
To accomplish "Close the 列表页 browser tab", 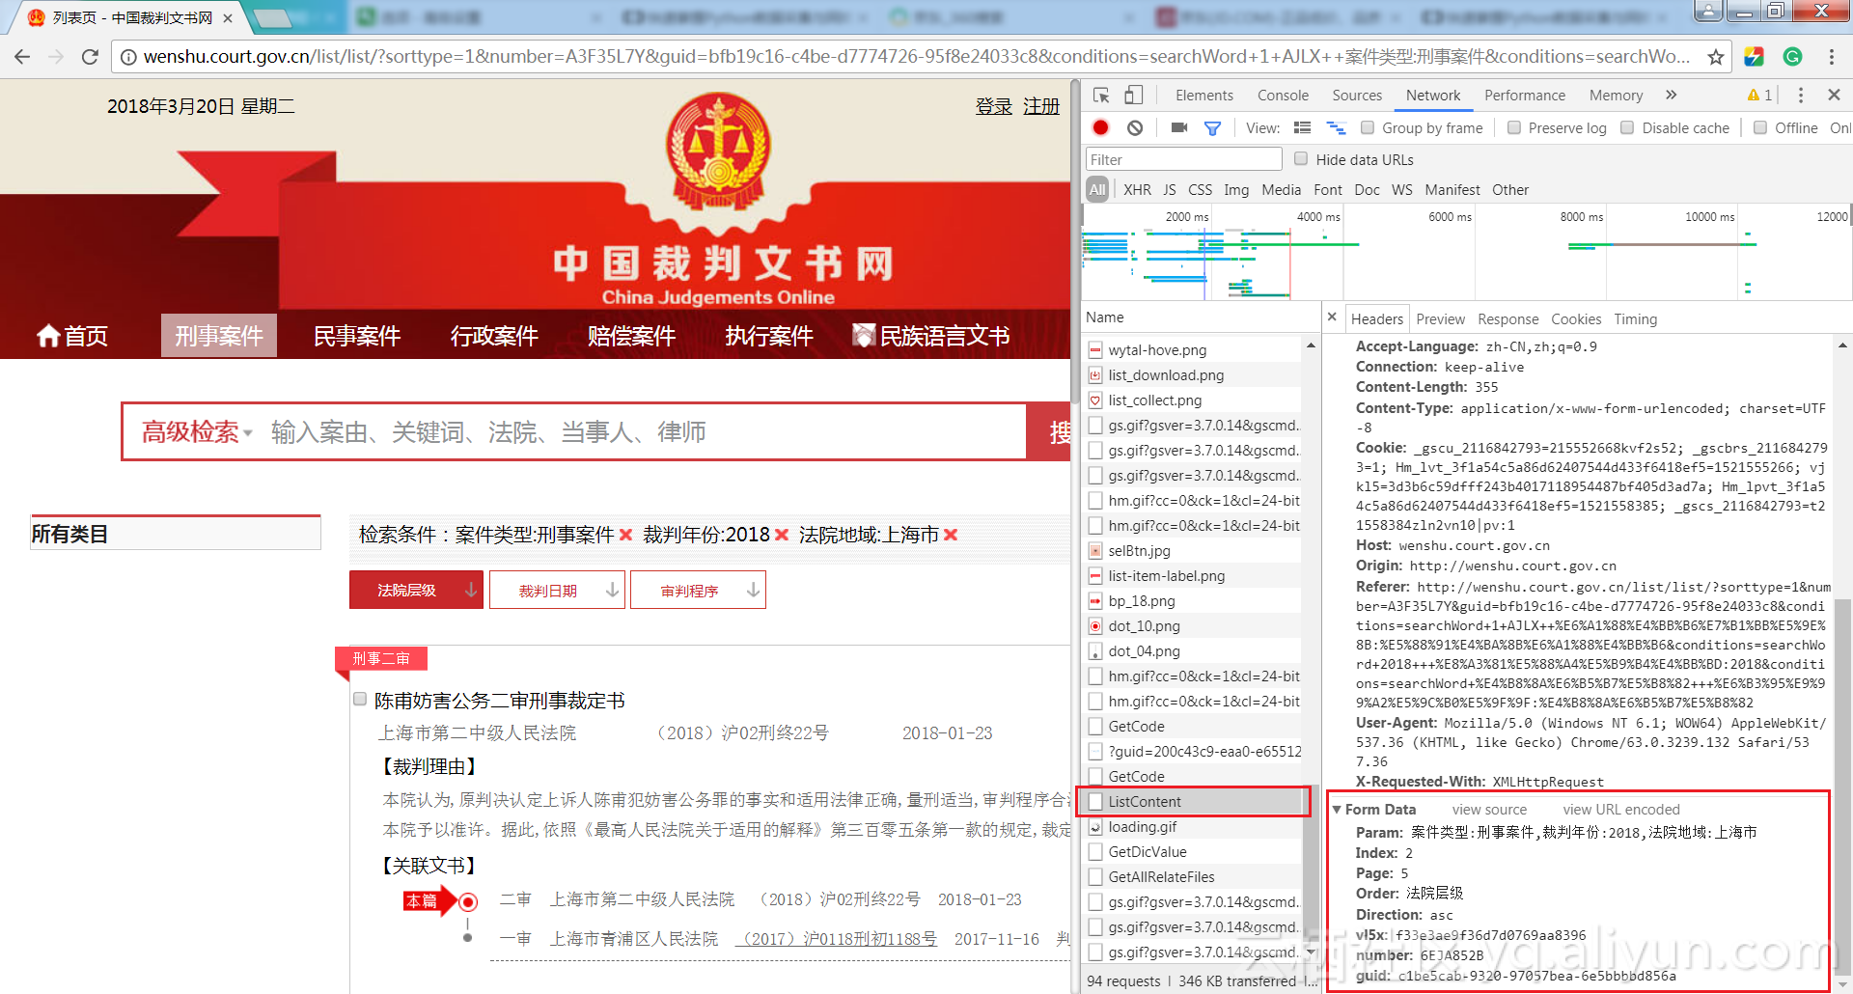I will [x=228, y=18].
